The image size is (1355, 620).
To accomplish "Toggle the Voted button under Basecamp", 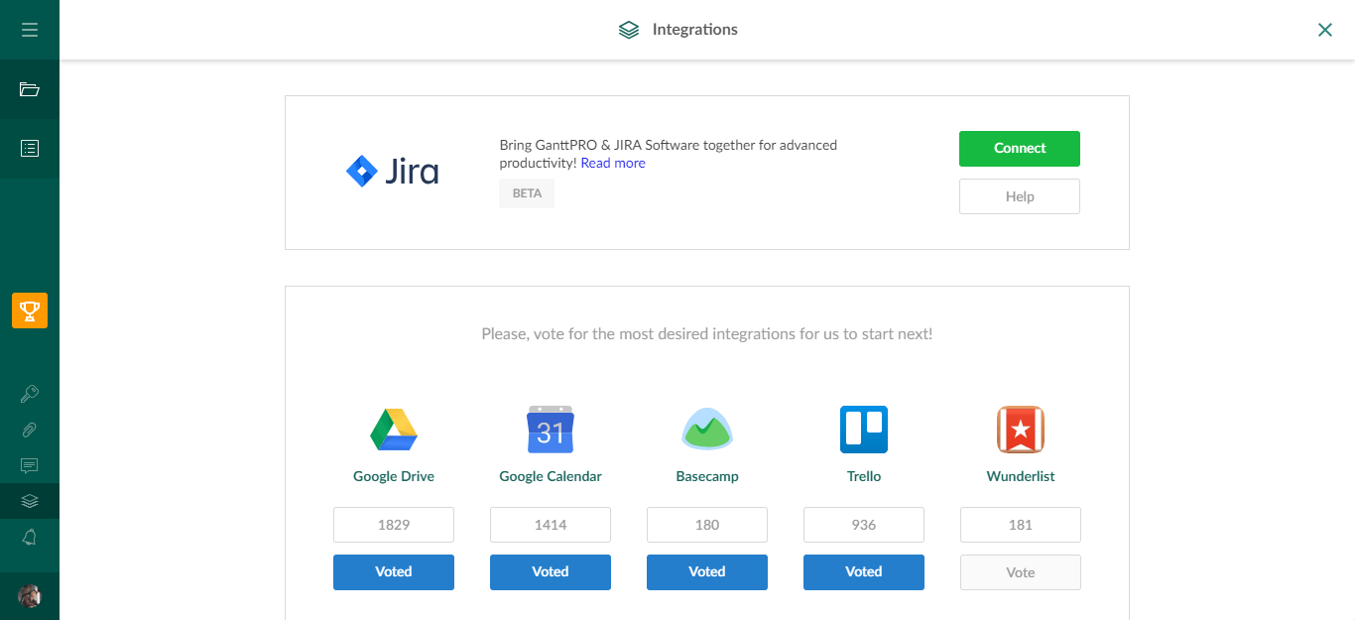I will (x=707, y=572).
